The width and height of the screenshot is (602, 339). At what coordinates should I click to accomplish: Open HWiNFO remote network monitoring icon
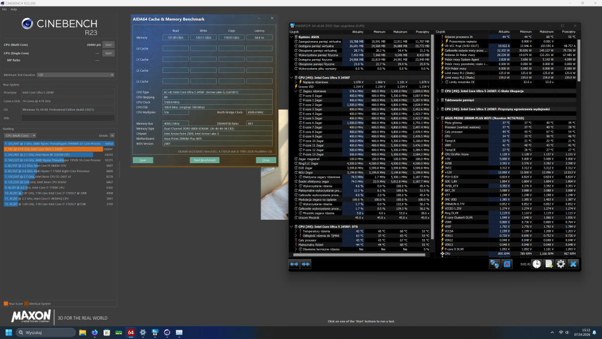(496, 264)
